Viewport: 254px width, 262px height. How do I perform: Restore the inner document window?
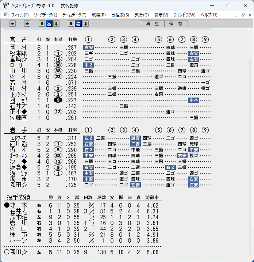[243, 15]
